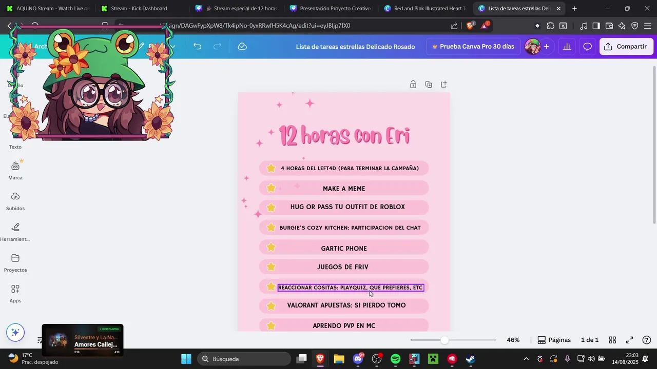Duplicate the page using the copy icon

[429, 84]
